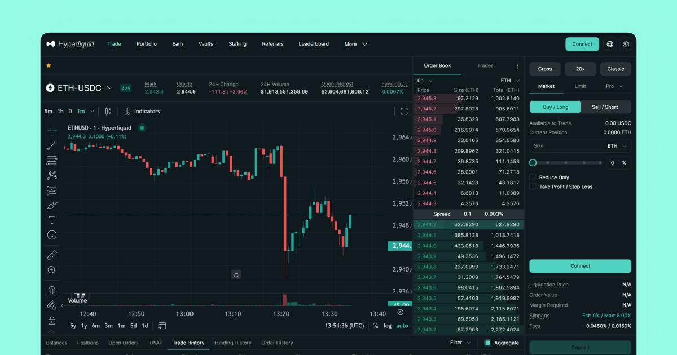Toggle the ETHUSD series status dot

coord(142,128)
